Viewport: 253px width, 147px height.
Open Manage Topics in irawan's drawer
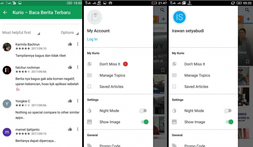[x=203, y=75]
